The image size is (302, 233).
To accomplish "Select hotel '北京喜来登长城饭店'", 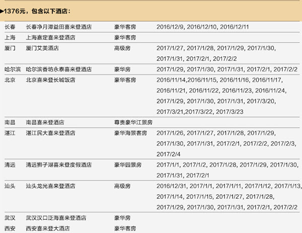I will coord(51,80).
